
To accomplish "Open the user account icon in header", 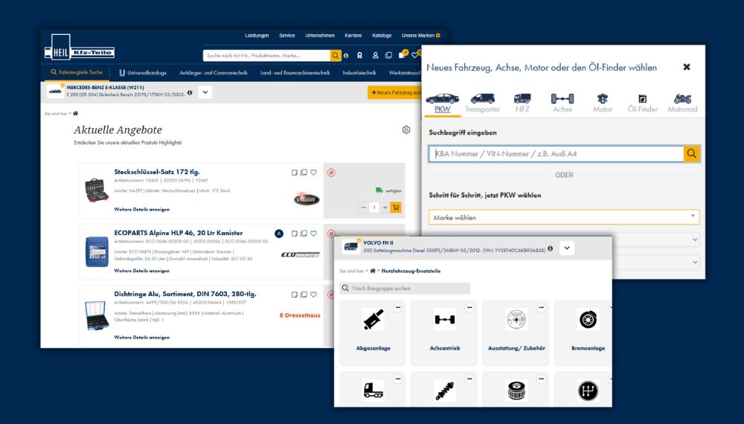I will [x=375, y=56].
